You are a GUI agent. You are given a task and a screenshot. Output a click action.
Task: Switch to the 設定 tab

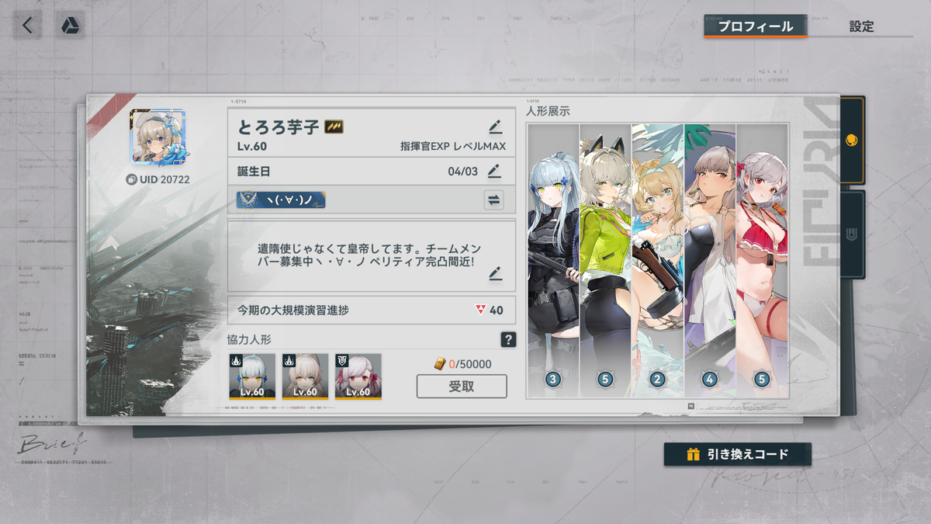(x=861, y=26)
